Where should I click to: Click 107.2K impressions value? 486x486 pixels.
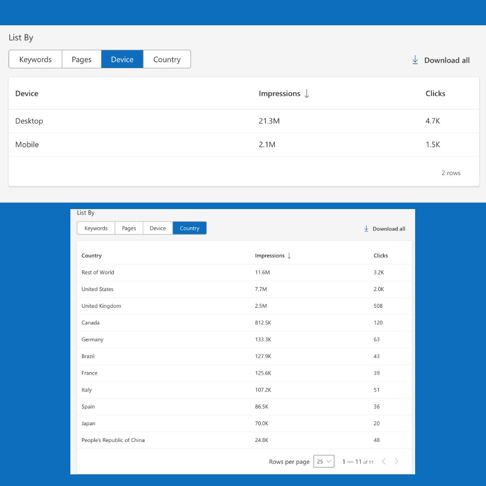263,390
